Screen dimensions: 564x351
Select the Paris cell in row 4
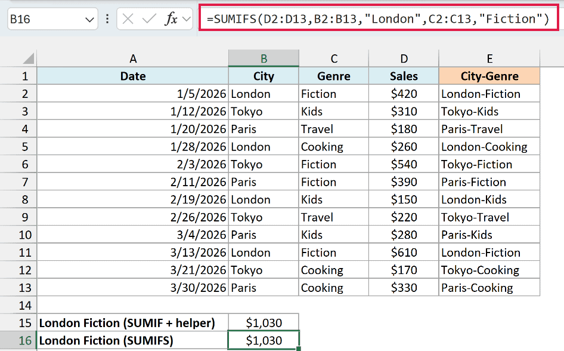click(264, 129)
